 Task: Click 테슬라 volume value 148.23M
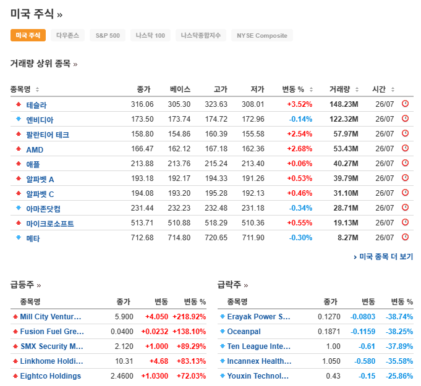click(x=344, y=104)
